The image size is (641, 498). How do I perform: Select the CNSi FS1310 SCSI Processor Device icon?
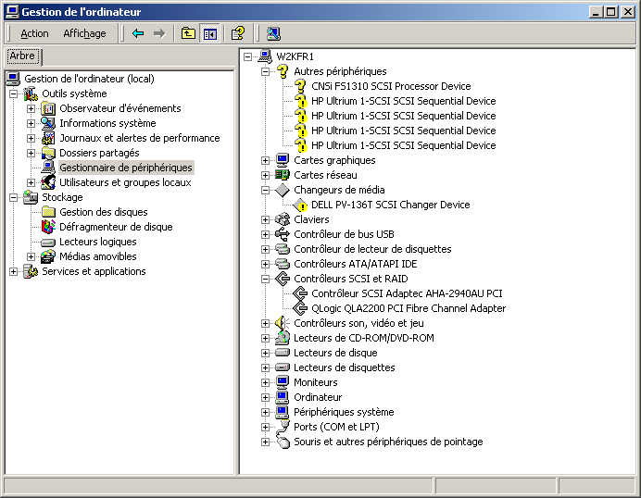click(300, 86)
